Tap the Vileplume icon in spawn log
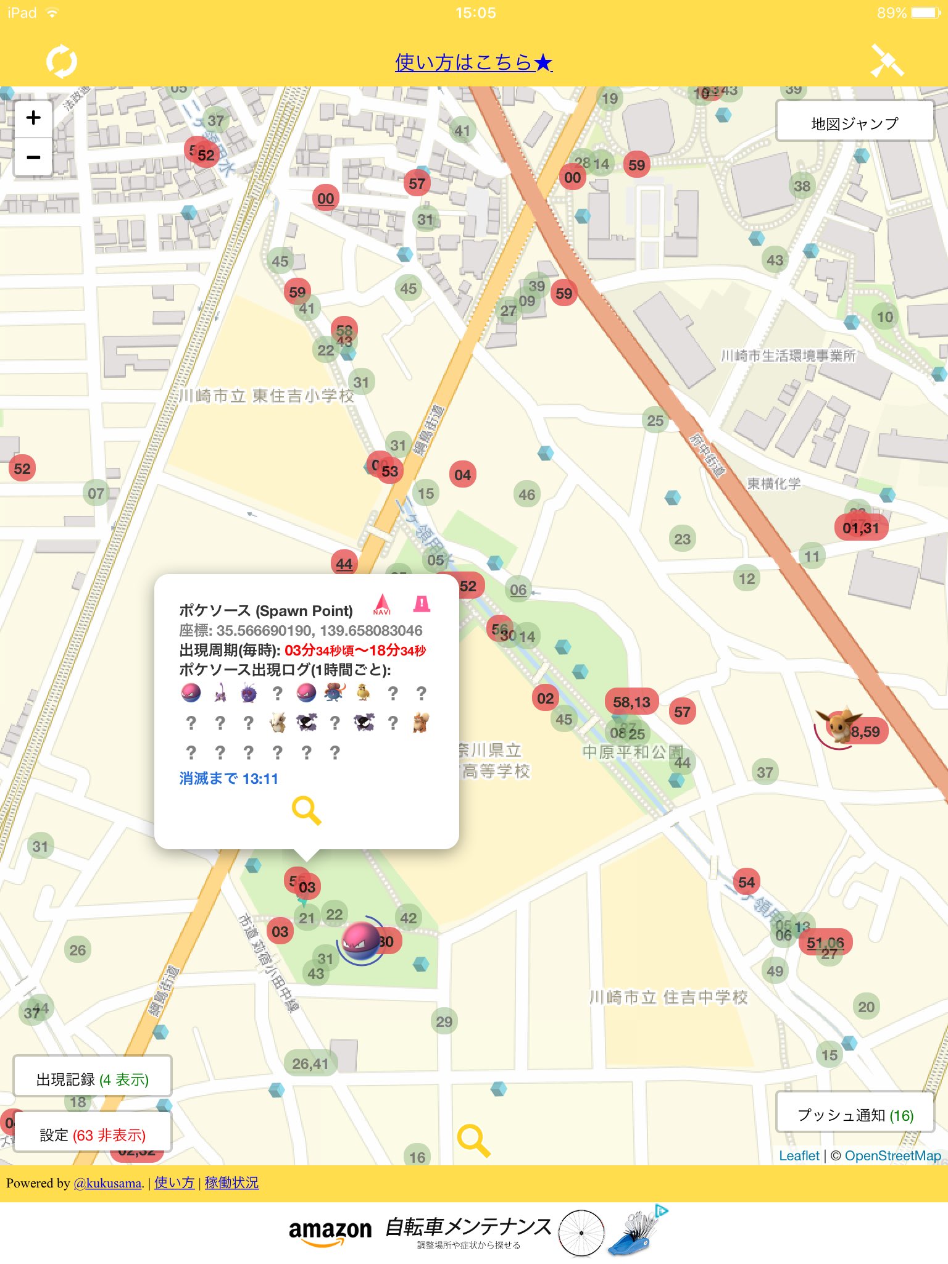 335,693
